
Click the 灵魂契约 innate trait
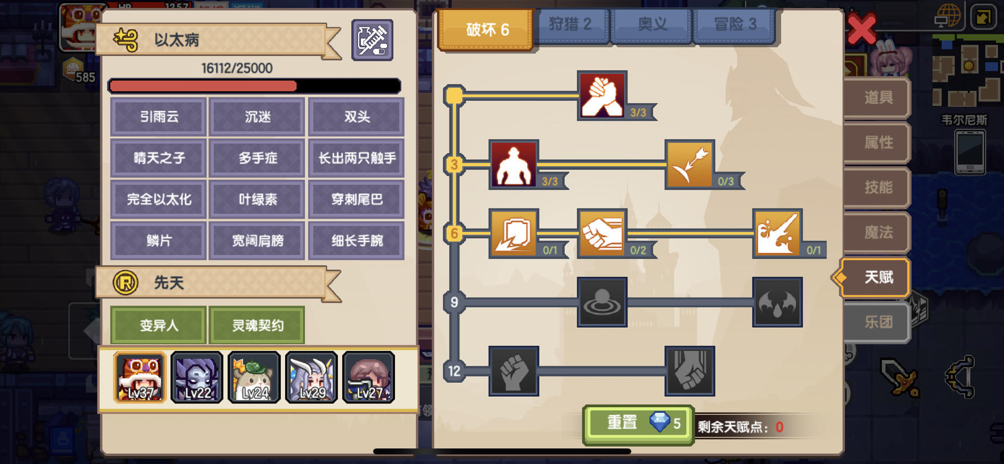tap(257, 325)
